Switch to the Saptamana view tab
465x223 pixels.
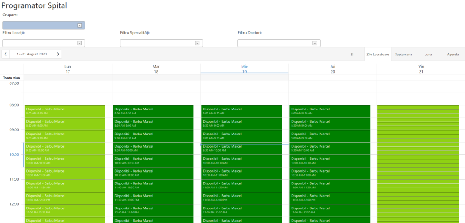(x=404, y=54)
